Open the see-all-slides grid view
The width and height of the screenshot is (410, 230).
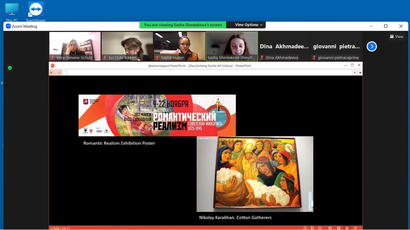[339, 228]
